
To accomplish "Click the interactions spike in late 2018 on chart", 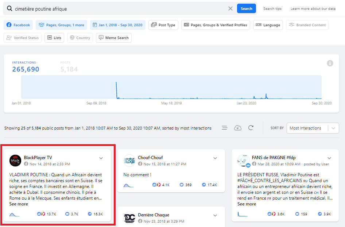I will click(116, 90).
